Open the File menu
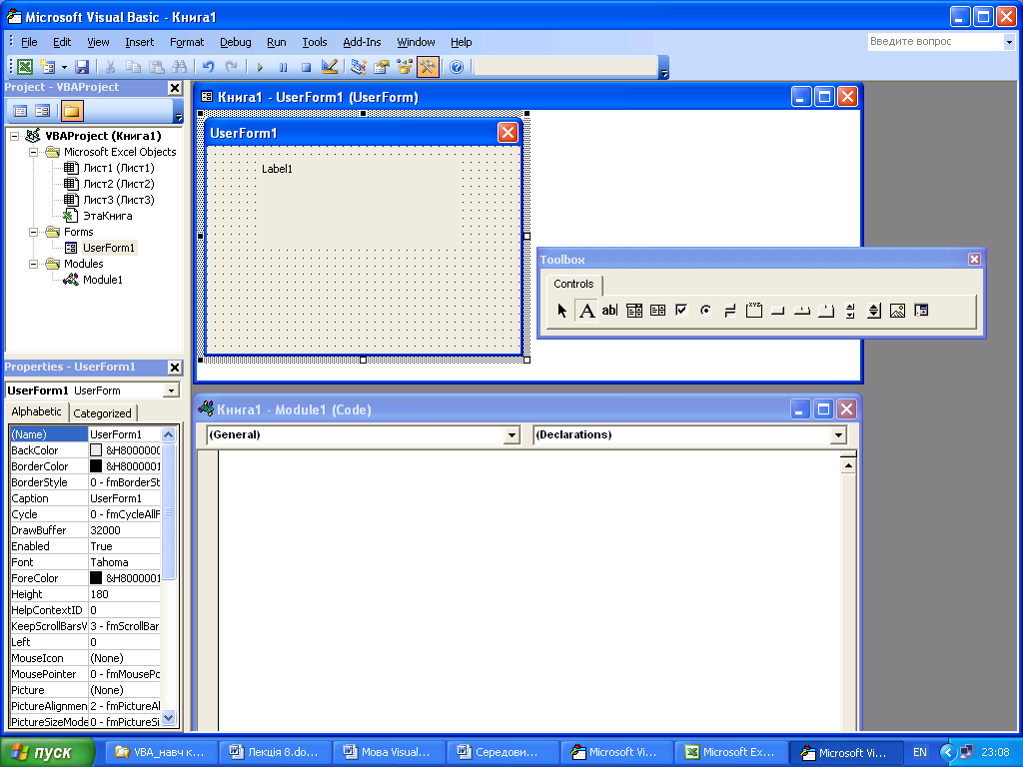Screen dimensions: 1023x767 29,42
